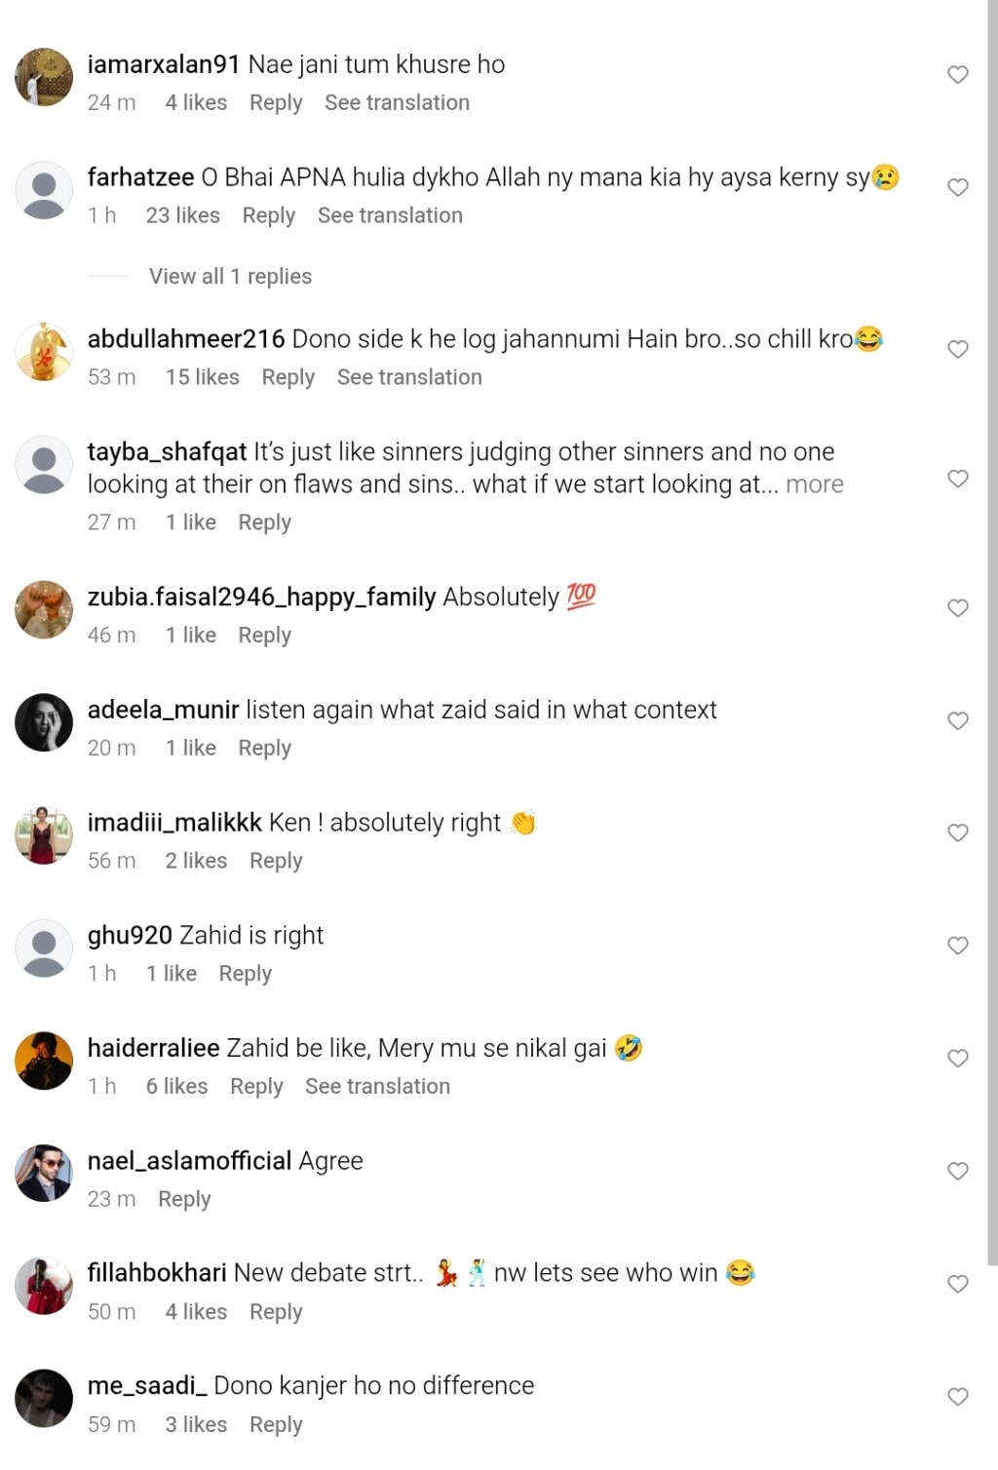Screen dimensions: 998x1470
Task: Like haiderraliee's comment with heart icon
Action: (x=958, y=1059)
